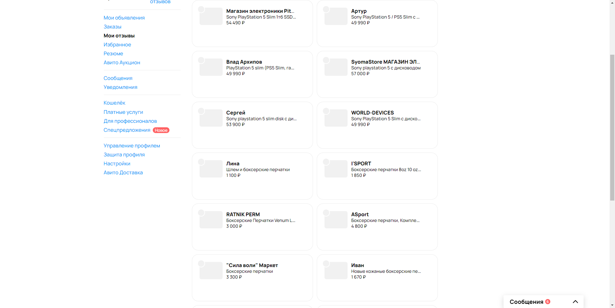Open the cut-off отзывов link at top
615x308 pixels.
click(160, 2)
